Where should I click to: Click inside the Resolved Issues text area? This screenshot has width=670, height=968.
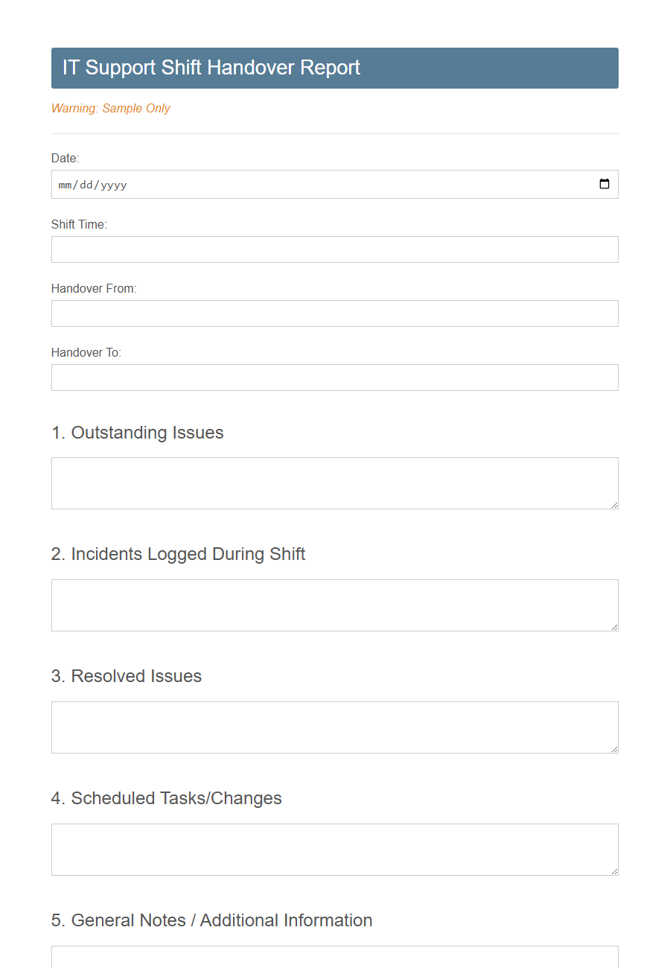pyautogui.click(x=334, y=727)
